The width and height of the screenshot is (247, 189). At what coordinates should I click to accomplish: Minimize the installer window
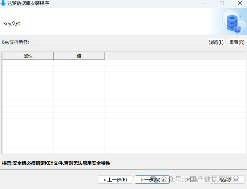coord(204,3)
